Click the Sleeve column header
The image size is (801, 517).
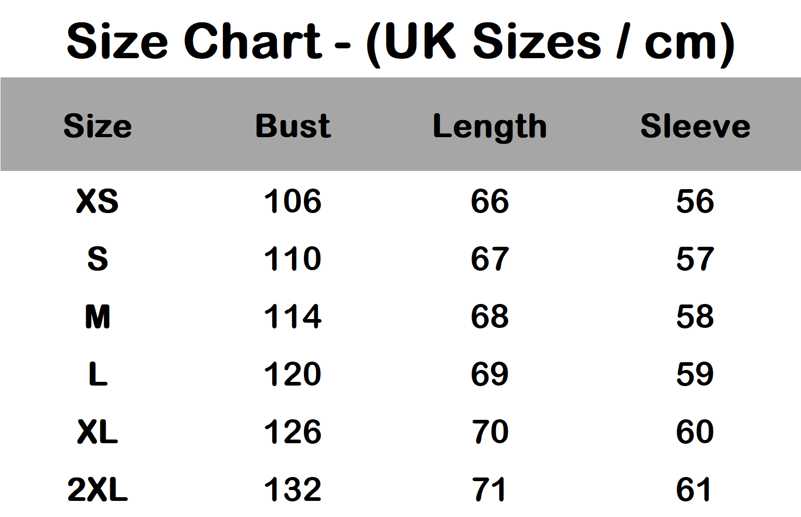695,126
